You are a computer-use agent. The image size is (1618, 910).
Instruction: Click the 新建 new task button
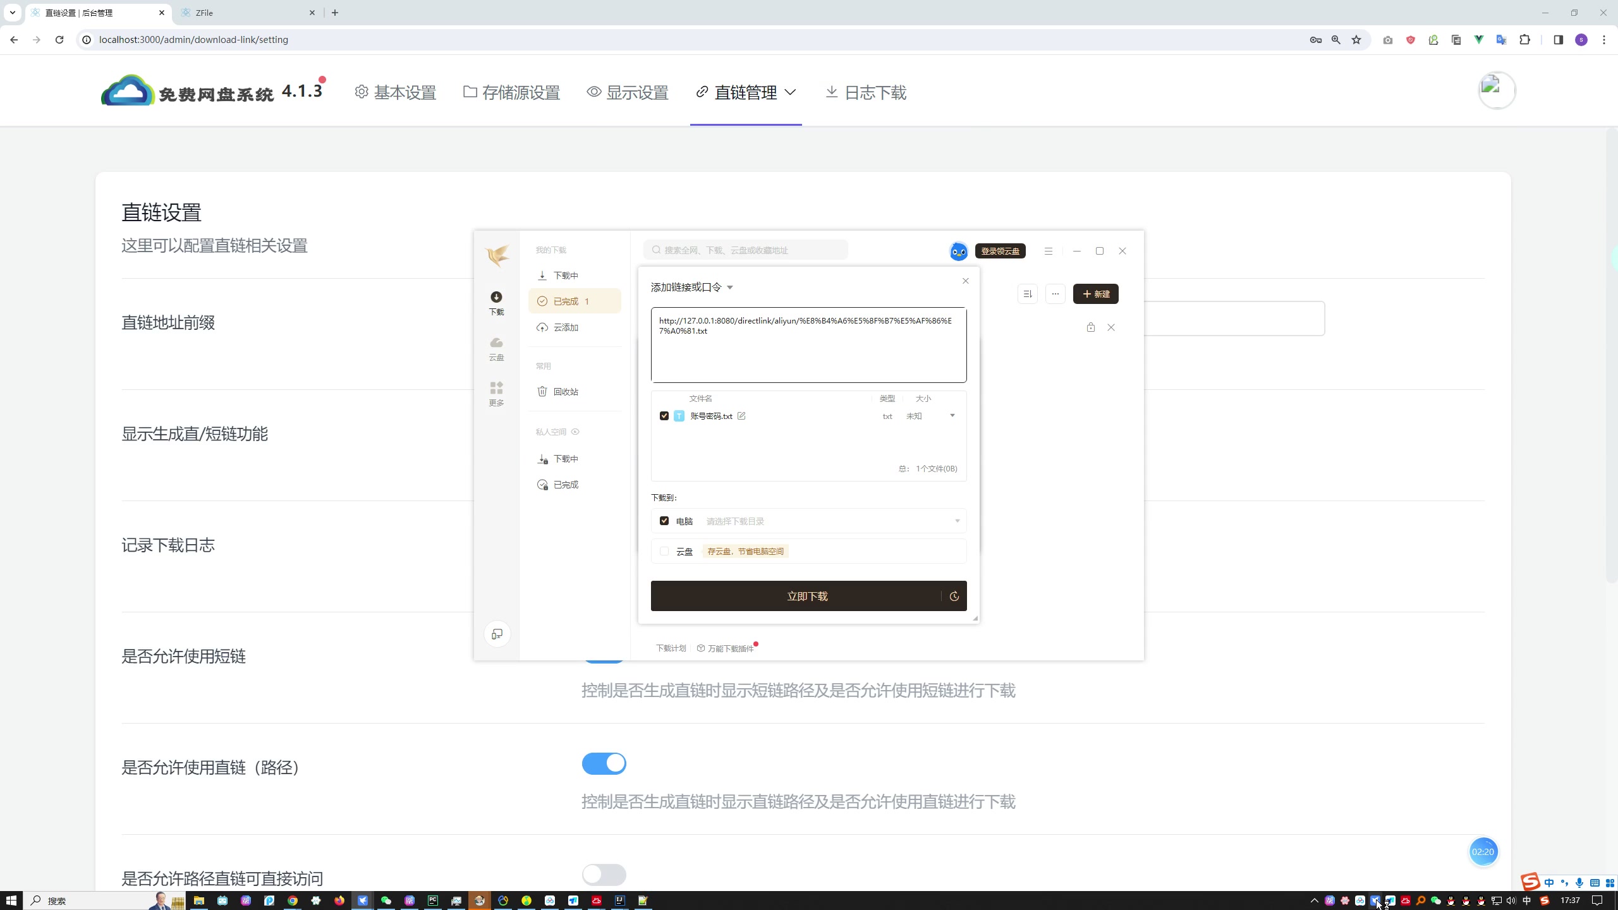tap(1095, 294)
